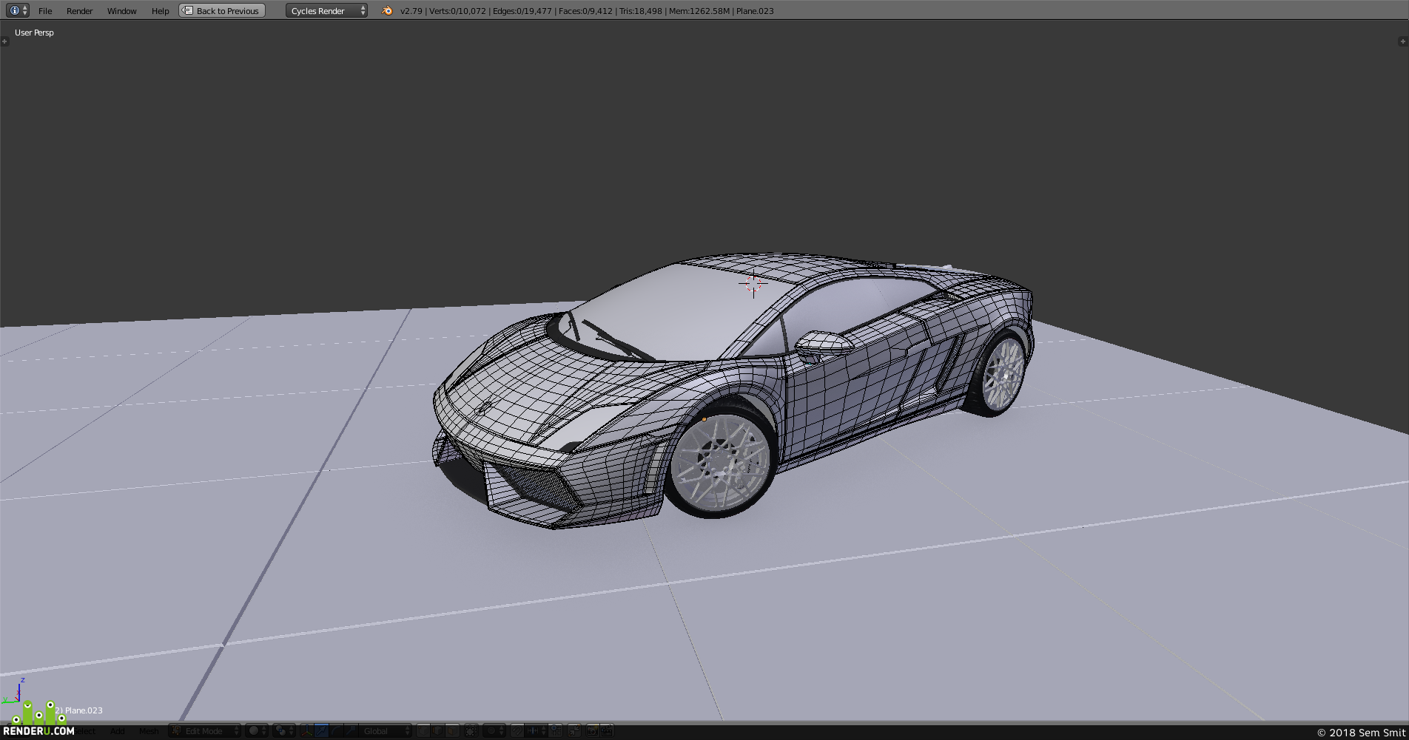1409x740 pixels.
Task: Toggle the 3D manipulator axes icon
Action: pyautogui.click(x=307, y=731)
